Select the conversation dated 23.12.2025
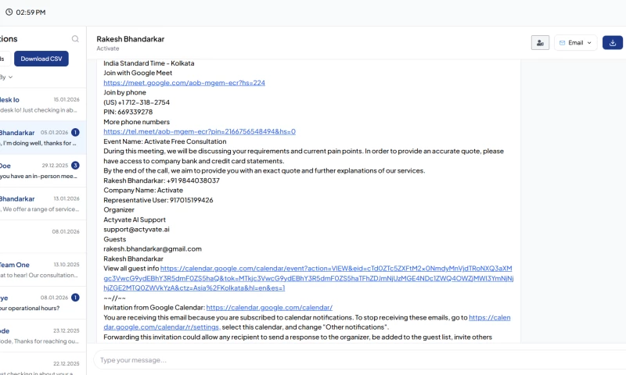The image size is (626, 375). click(39, 336)
